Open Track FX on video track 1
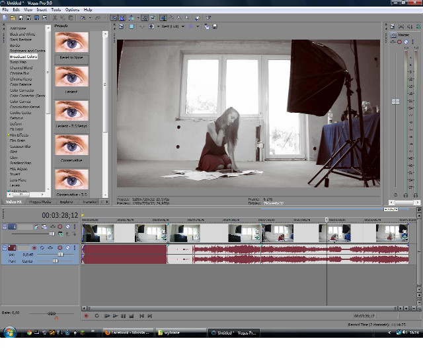The height and width of the screenshot is (349, 423). [x=53, y=227]
